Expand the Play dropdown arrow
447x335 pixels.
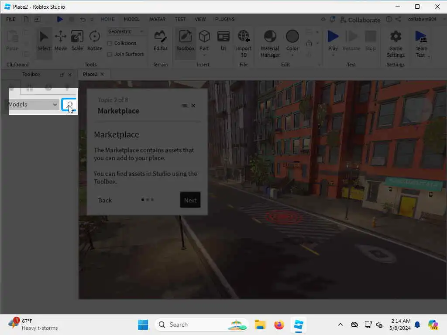coord(333,55)
